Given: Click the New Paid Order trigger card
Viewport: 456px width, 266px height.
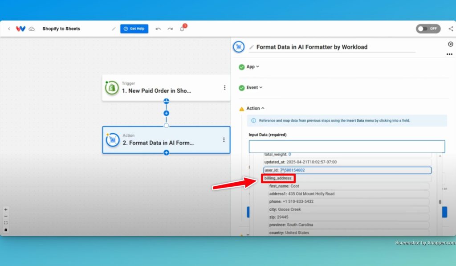Looking at the screenshot, I should point(166,88).
